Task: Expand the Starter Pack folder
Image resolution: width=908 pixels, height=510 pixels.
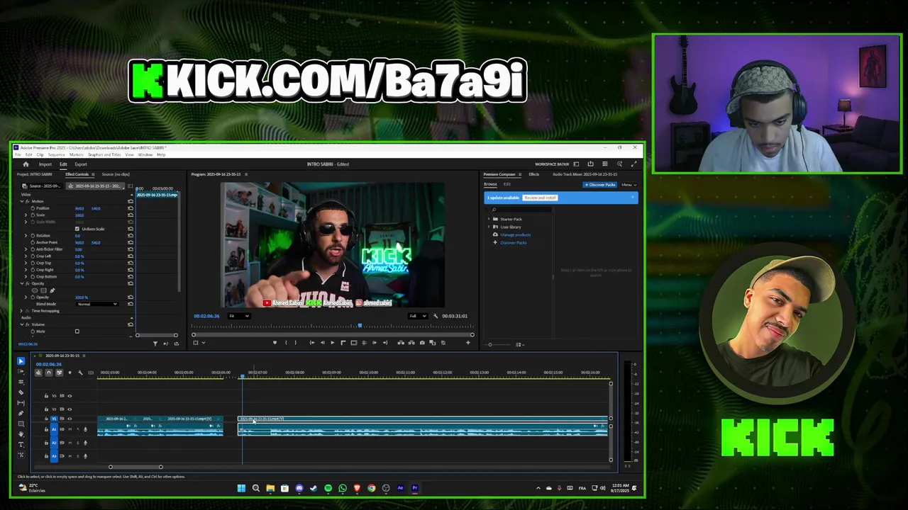Action: (x=489, y=219)
